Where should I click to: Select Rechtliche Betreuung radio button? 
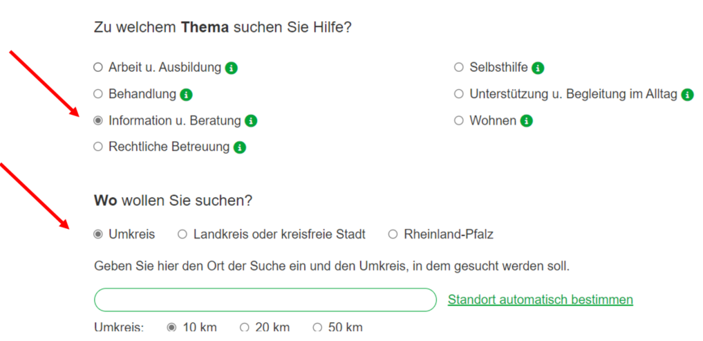[x=97, y=147]
